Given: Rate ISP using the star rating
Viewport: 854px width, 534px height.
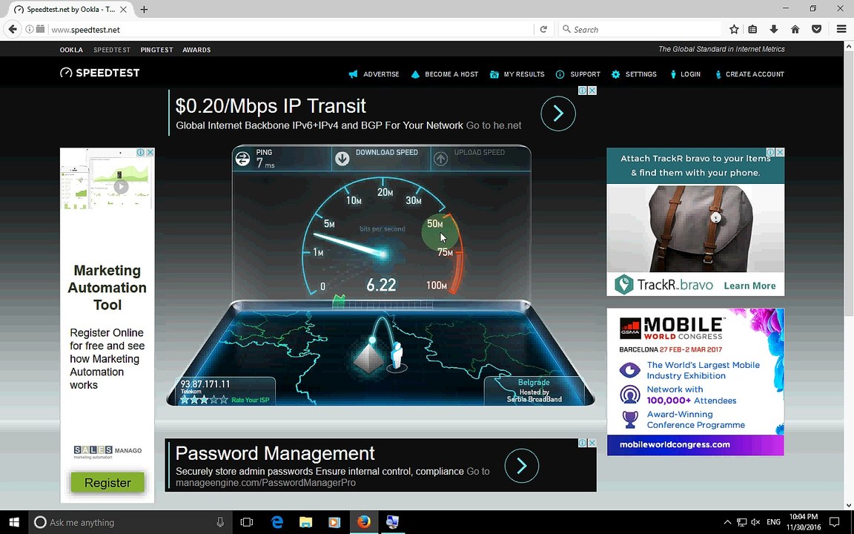Looking at the screenshot, I should coord(204,400).
